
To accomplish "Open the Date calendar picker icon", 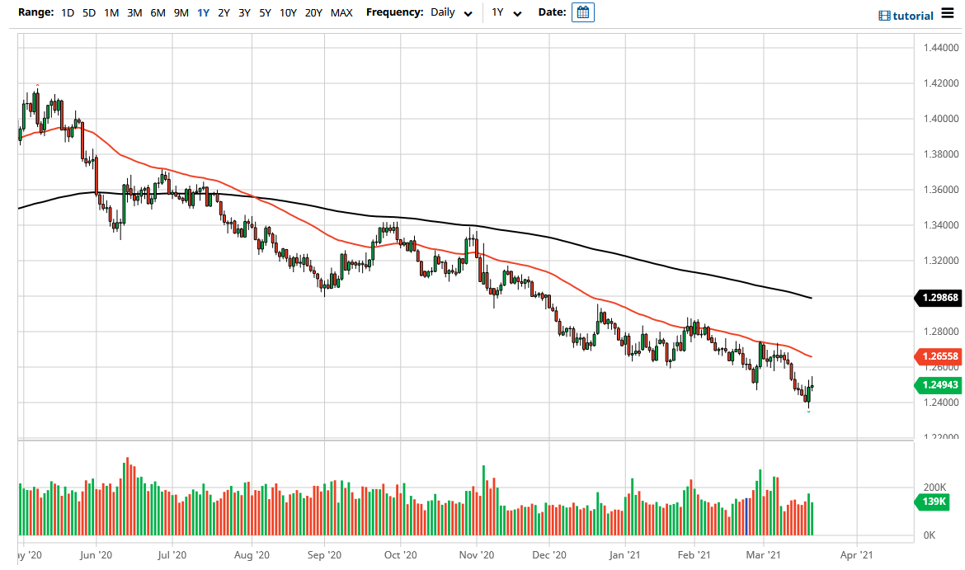I will [x=583, y=12].
